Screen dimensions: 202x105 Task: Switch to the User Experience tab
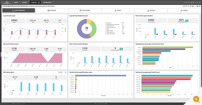pos(18,10)
